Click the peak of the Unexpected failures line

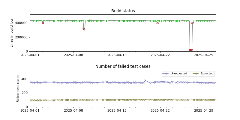pos(145,80)
